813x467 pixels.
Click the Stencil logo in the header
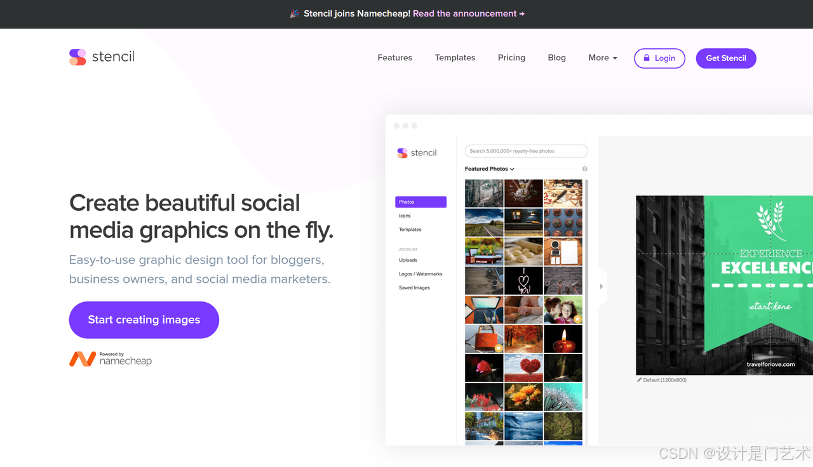coord(102,57)
